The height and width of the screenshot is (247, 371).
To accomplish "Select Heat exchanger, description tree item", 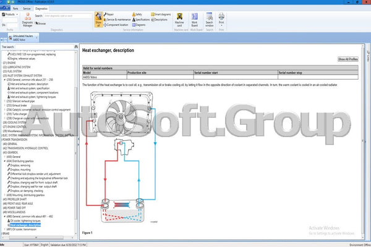I will (x=25, y=225).
